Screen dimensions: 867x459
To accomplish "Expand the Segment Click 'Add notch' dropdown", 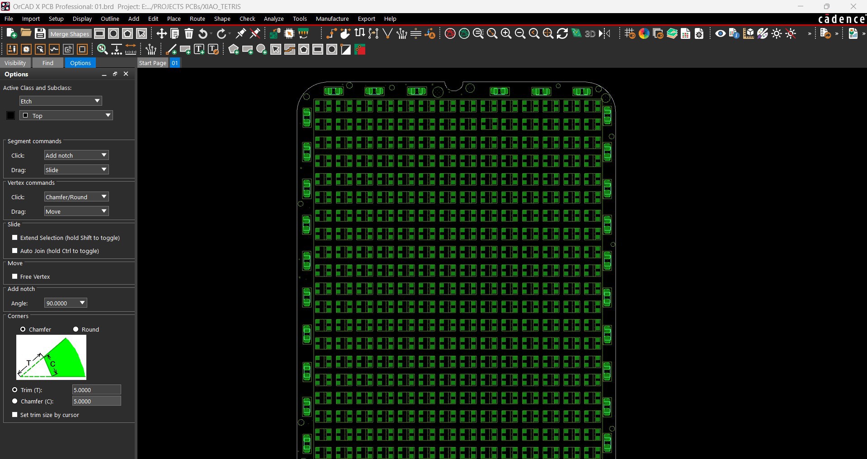I will pyautogui.click(x=76, y=155).
